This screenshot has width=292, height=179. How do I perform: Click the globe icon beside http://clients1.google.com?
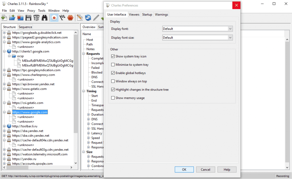(9, 52)
